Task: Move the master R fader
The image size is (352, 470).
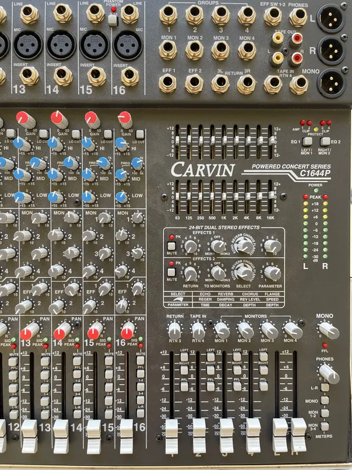Action: pos(299,435)
